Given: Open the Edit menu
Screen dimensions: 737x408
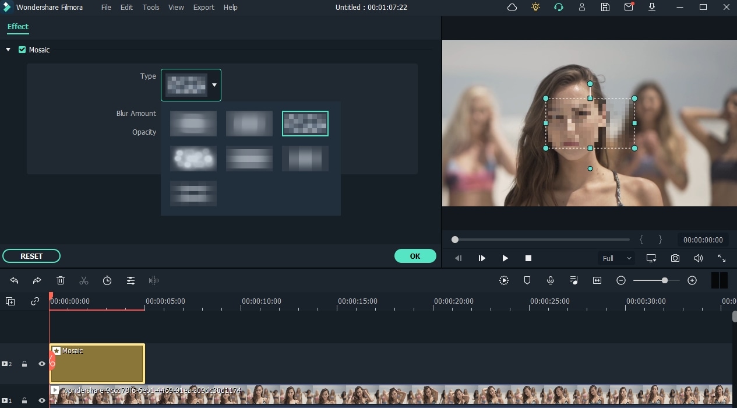Looking at the screenshot, I should tap(126, 7).
